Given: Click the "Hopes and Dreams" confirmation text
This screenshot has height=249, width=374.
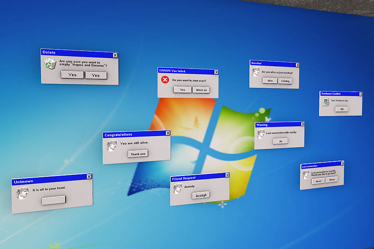Looking at the screenshot, I should (x=83, y=63).
